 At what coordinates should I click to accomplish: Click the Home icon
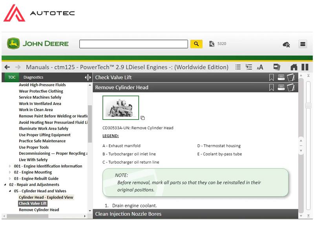(x=294, y=67)
